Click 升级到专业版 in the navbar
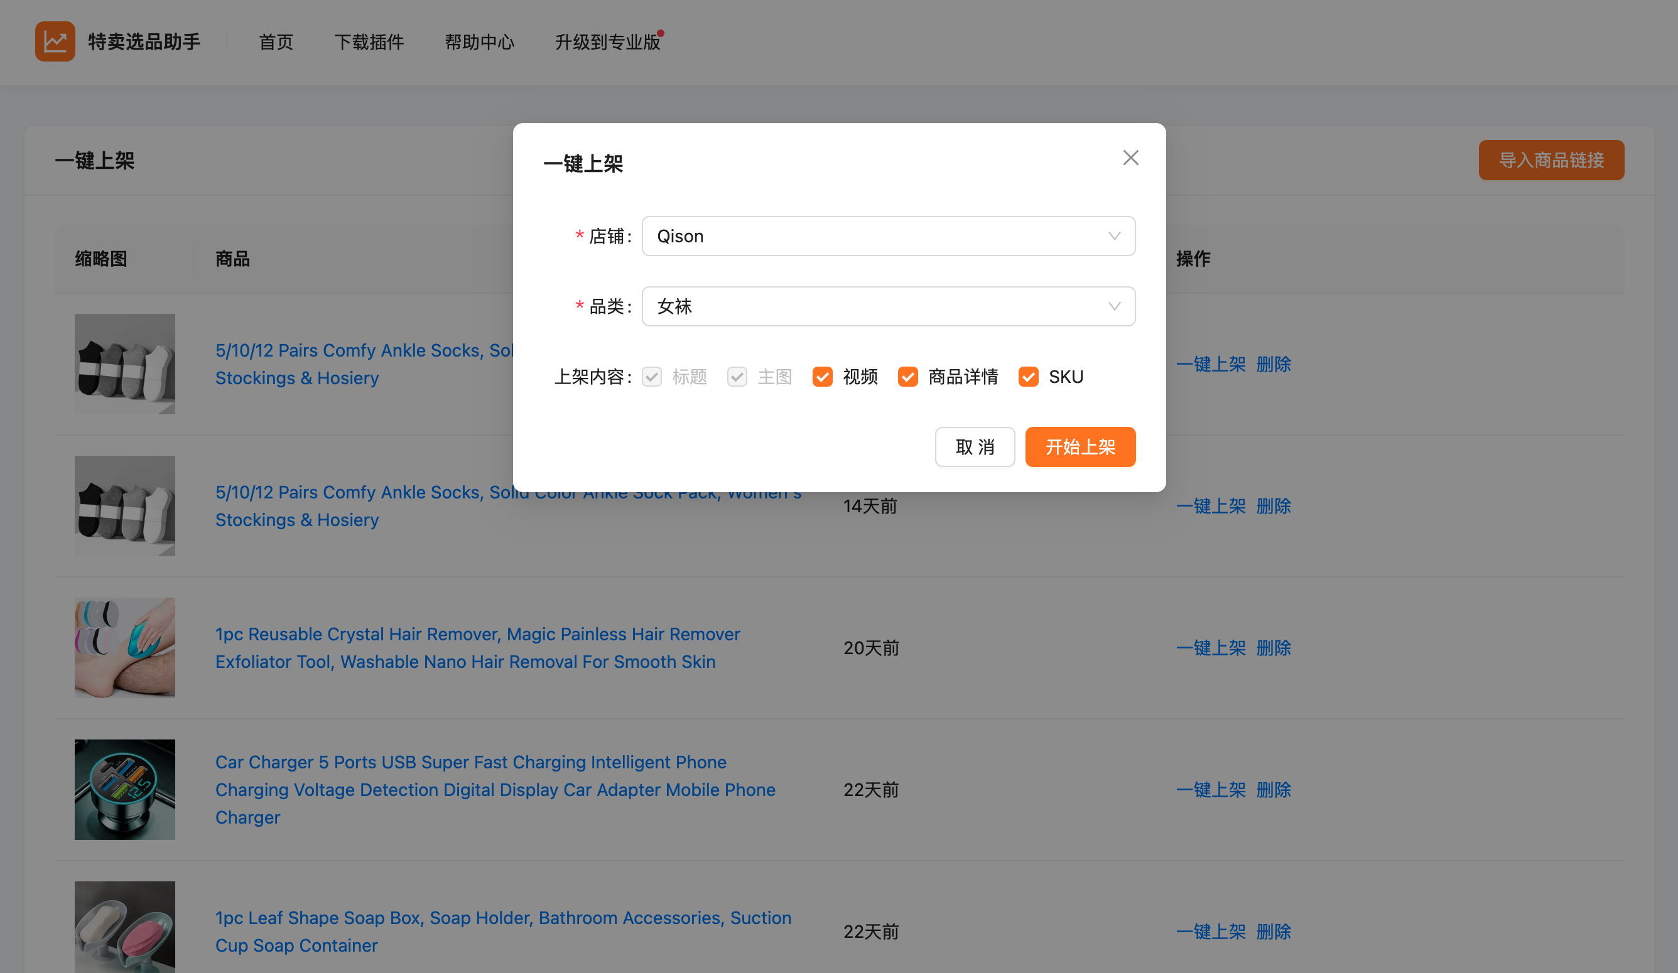This screenshot has height=973, width=1678. pyautogui.click(x=607, y=42)
